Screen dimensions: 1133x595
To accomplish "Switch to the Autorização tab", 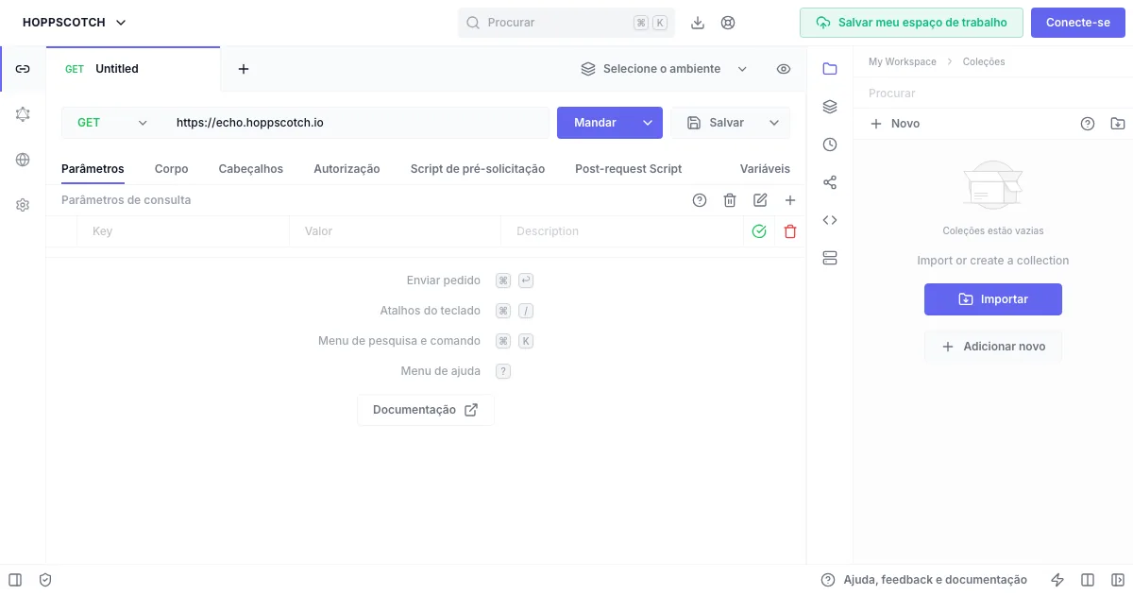I will point(347,169).
